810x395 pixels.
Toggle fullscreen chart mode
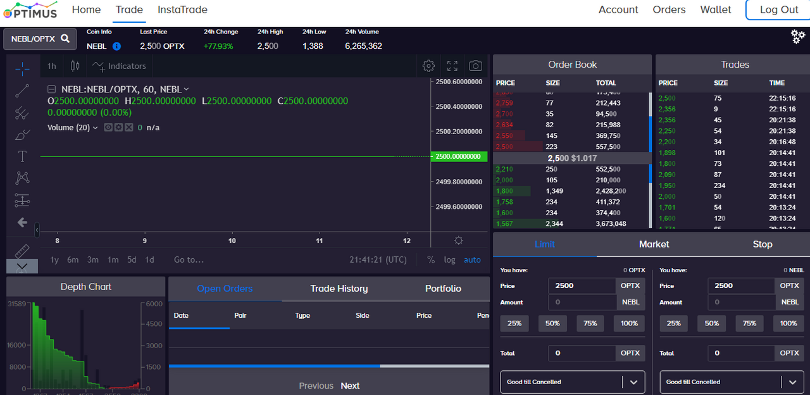point(452,66)
